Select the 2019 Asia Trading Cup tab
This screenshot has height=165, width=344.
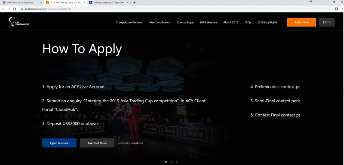click(x=65, y=3)
